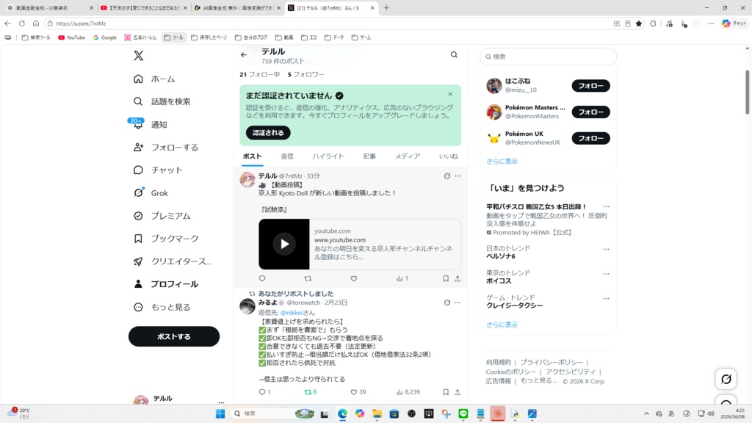This screenshot has height=423, width=752.
Task: Switch to the いいね tab
Action: click(449, 156)
